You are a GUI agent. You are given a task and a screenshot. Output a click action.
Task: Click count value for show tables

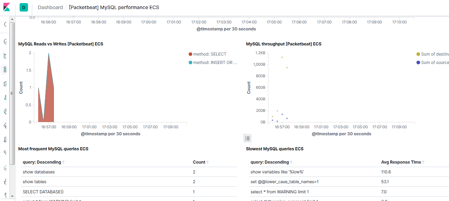[x=194, y=182]
